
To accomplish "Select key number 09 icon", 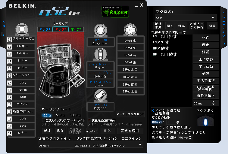I will coord(9,97).
